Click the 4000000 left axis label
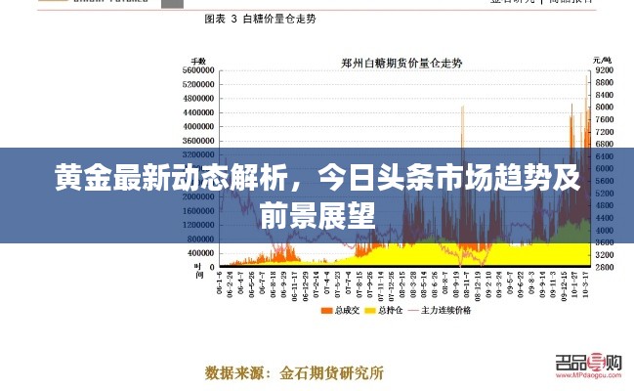This screenshot has width=634, height=391. (x=197, y=126)
